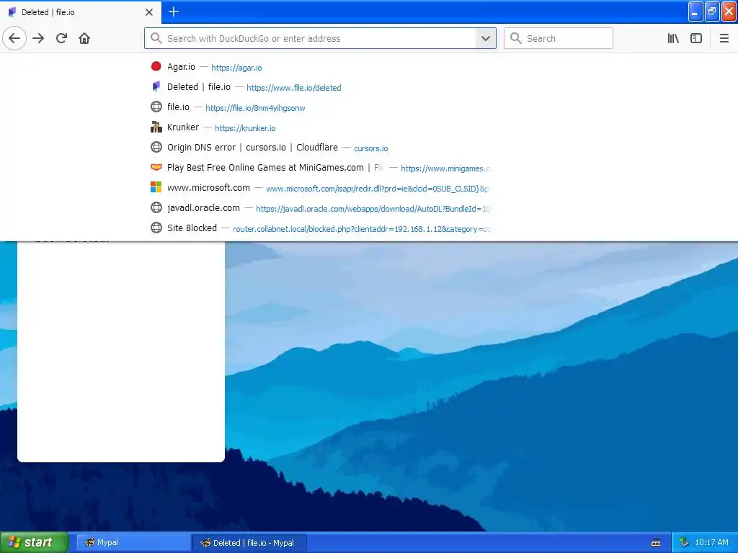Screen dimensions: 738x553
Task: Click the Microsoft logo favicon
Action: point(156,187)
